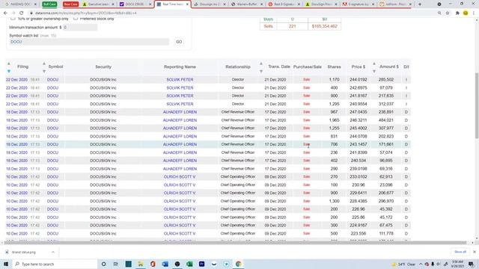Open Word from the taskbar
The width and height of the screenshot is (479, 269).
165,264
